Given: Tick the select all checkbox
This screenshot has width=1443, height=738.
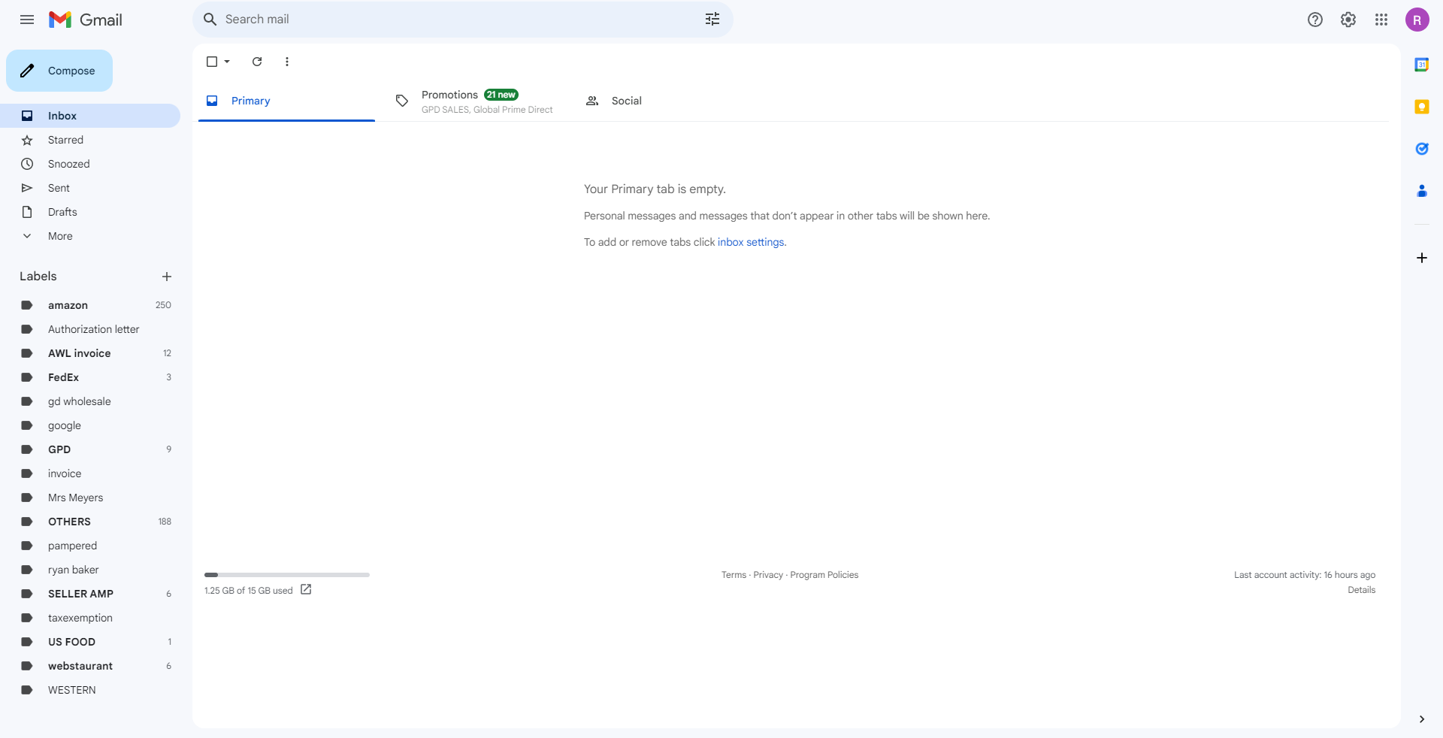Looking at the screenshot, I should [x=212, y=62].
